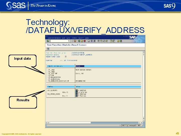Click the horizontal scrollbar thumb
Viewport: 181px width, 136px height.
point(70,123)
